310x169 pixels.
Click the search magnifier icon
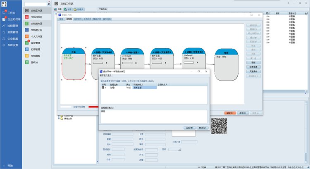(49, 4)
